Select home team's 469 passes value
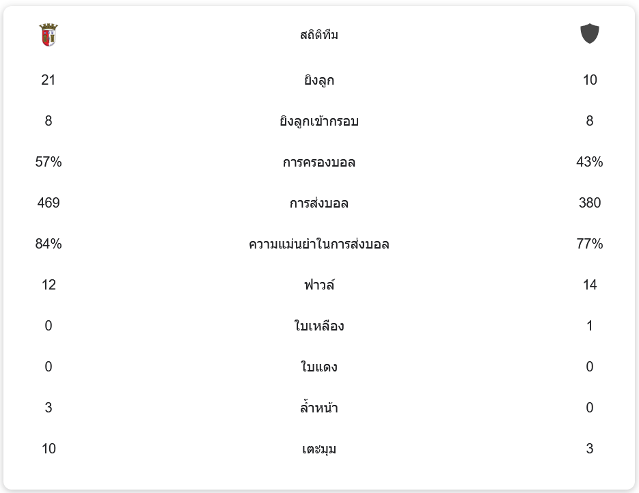 pos(48,203)
